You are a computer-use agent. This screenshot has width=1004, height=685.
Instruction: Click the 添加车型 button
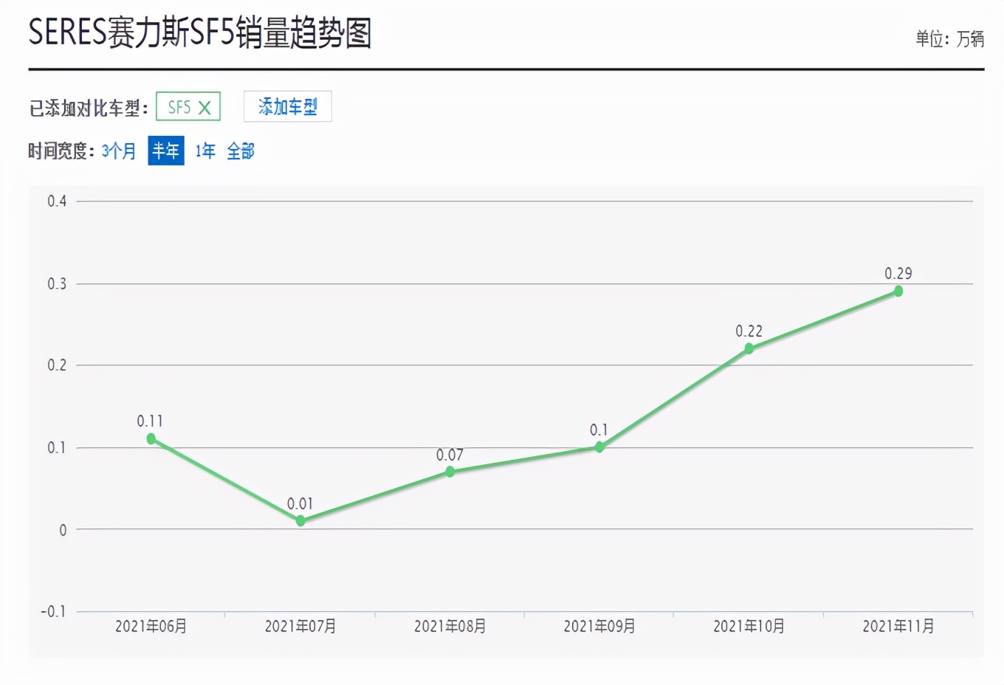tap(288, 107)
